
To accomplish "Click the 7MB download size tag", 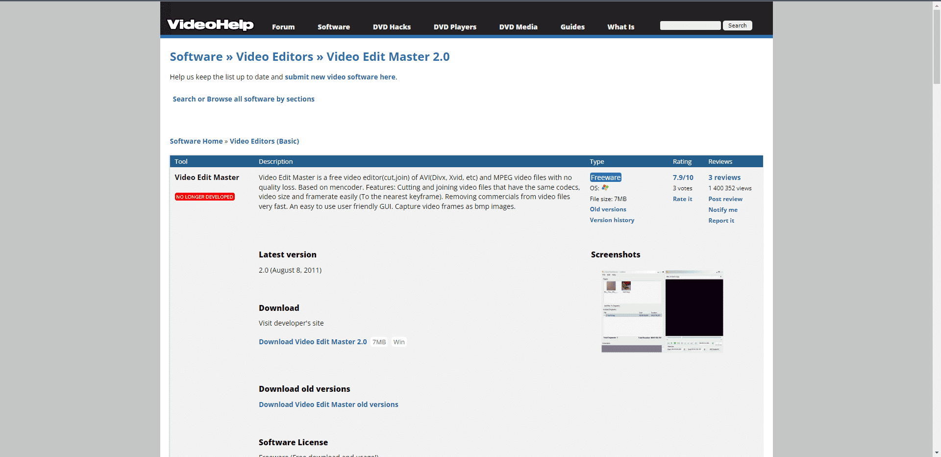I will point(379,342).
